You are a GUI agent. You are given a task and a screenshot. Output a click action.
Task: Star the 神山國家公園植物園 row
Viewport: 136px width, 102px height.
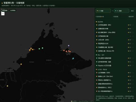(x=133, y=58)
